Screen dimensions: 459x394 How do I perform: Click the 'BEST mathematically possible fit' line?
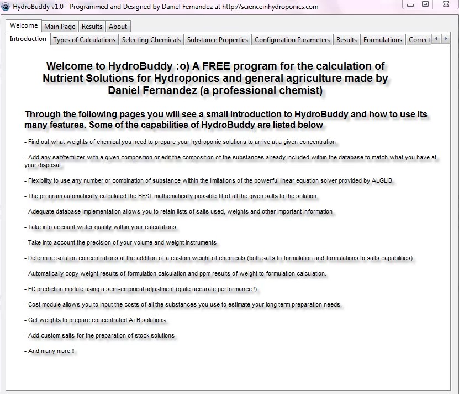(170, 196)
